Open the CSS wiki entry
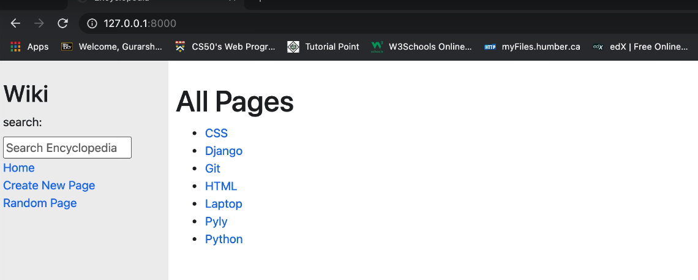Screen dimensions: 698x280 pyautogui.click(x=216, y=133)
